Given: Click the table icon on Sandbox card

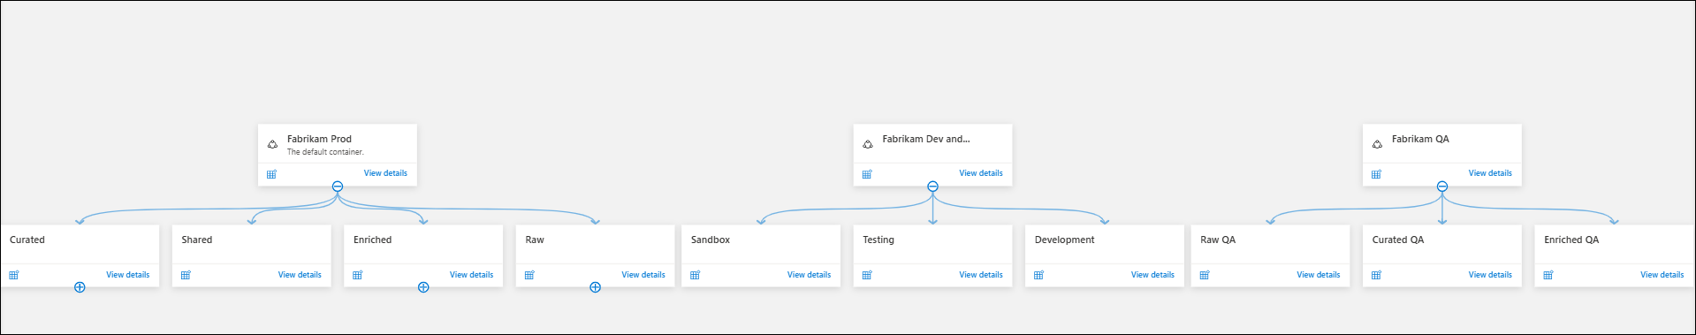Looking at the screenshot, I should pos(696,275).
